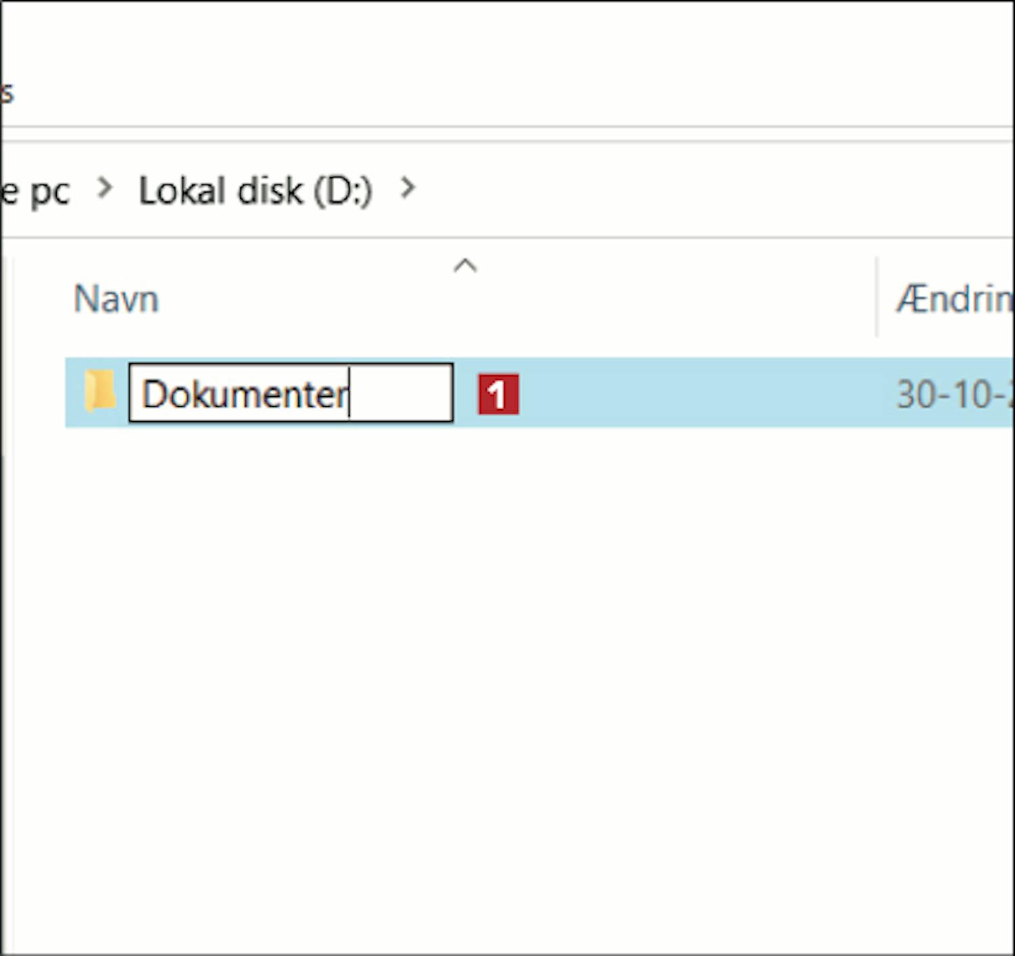Expand the chevron between pc and Lokal disk
The width and height of the screenshot is (1015, 956).
(x=105, y=188)
